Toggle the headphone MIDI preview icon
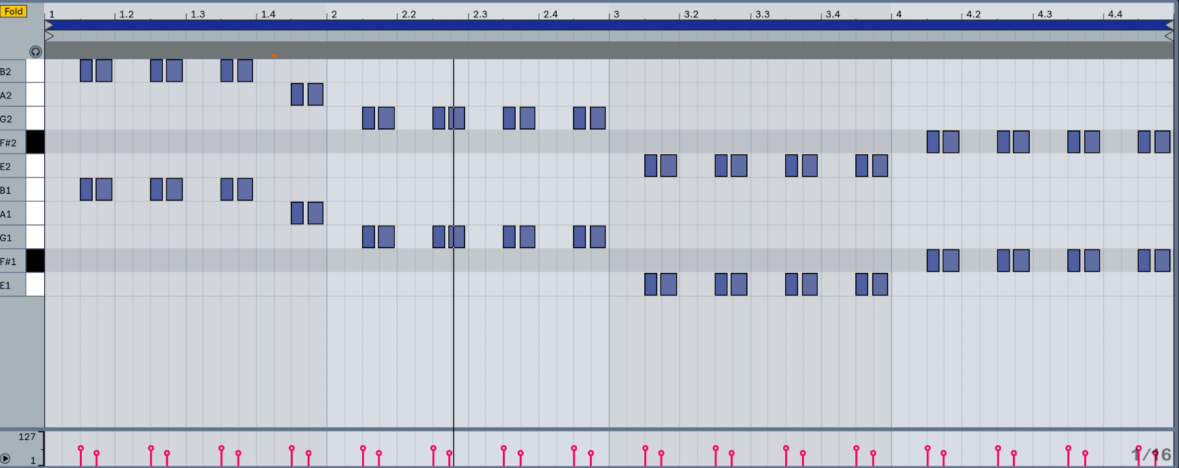1179x468 pixels. pyautogui.click(x=36, y=52)
